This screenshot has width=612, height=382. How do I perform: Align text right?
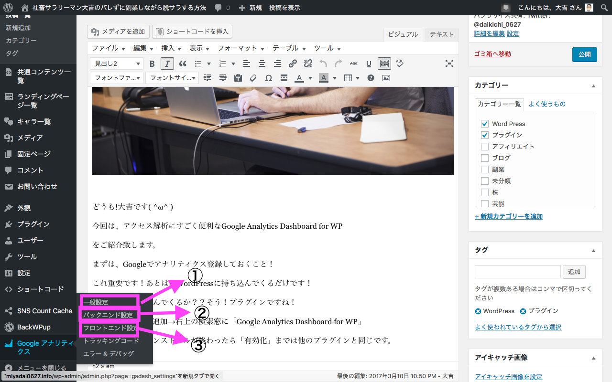[277, 64]
